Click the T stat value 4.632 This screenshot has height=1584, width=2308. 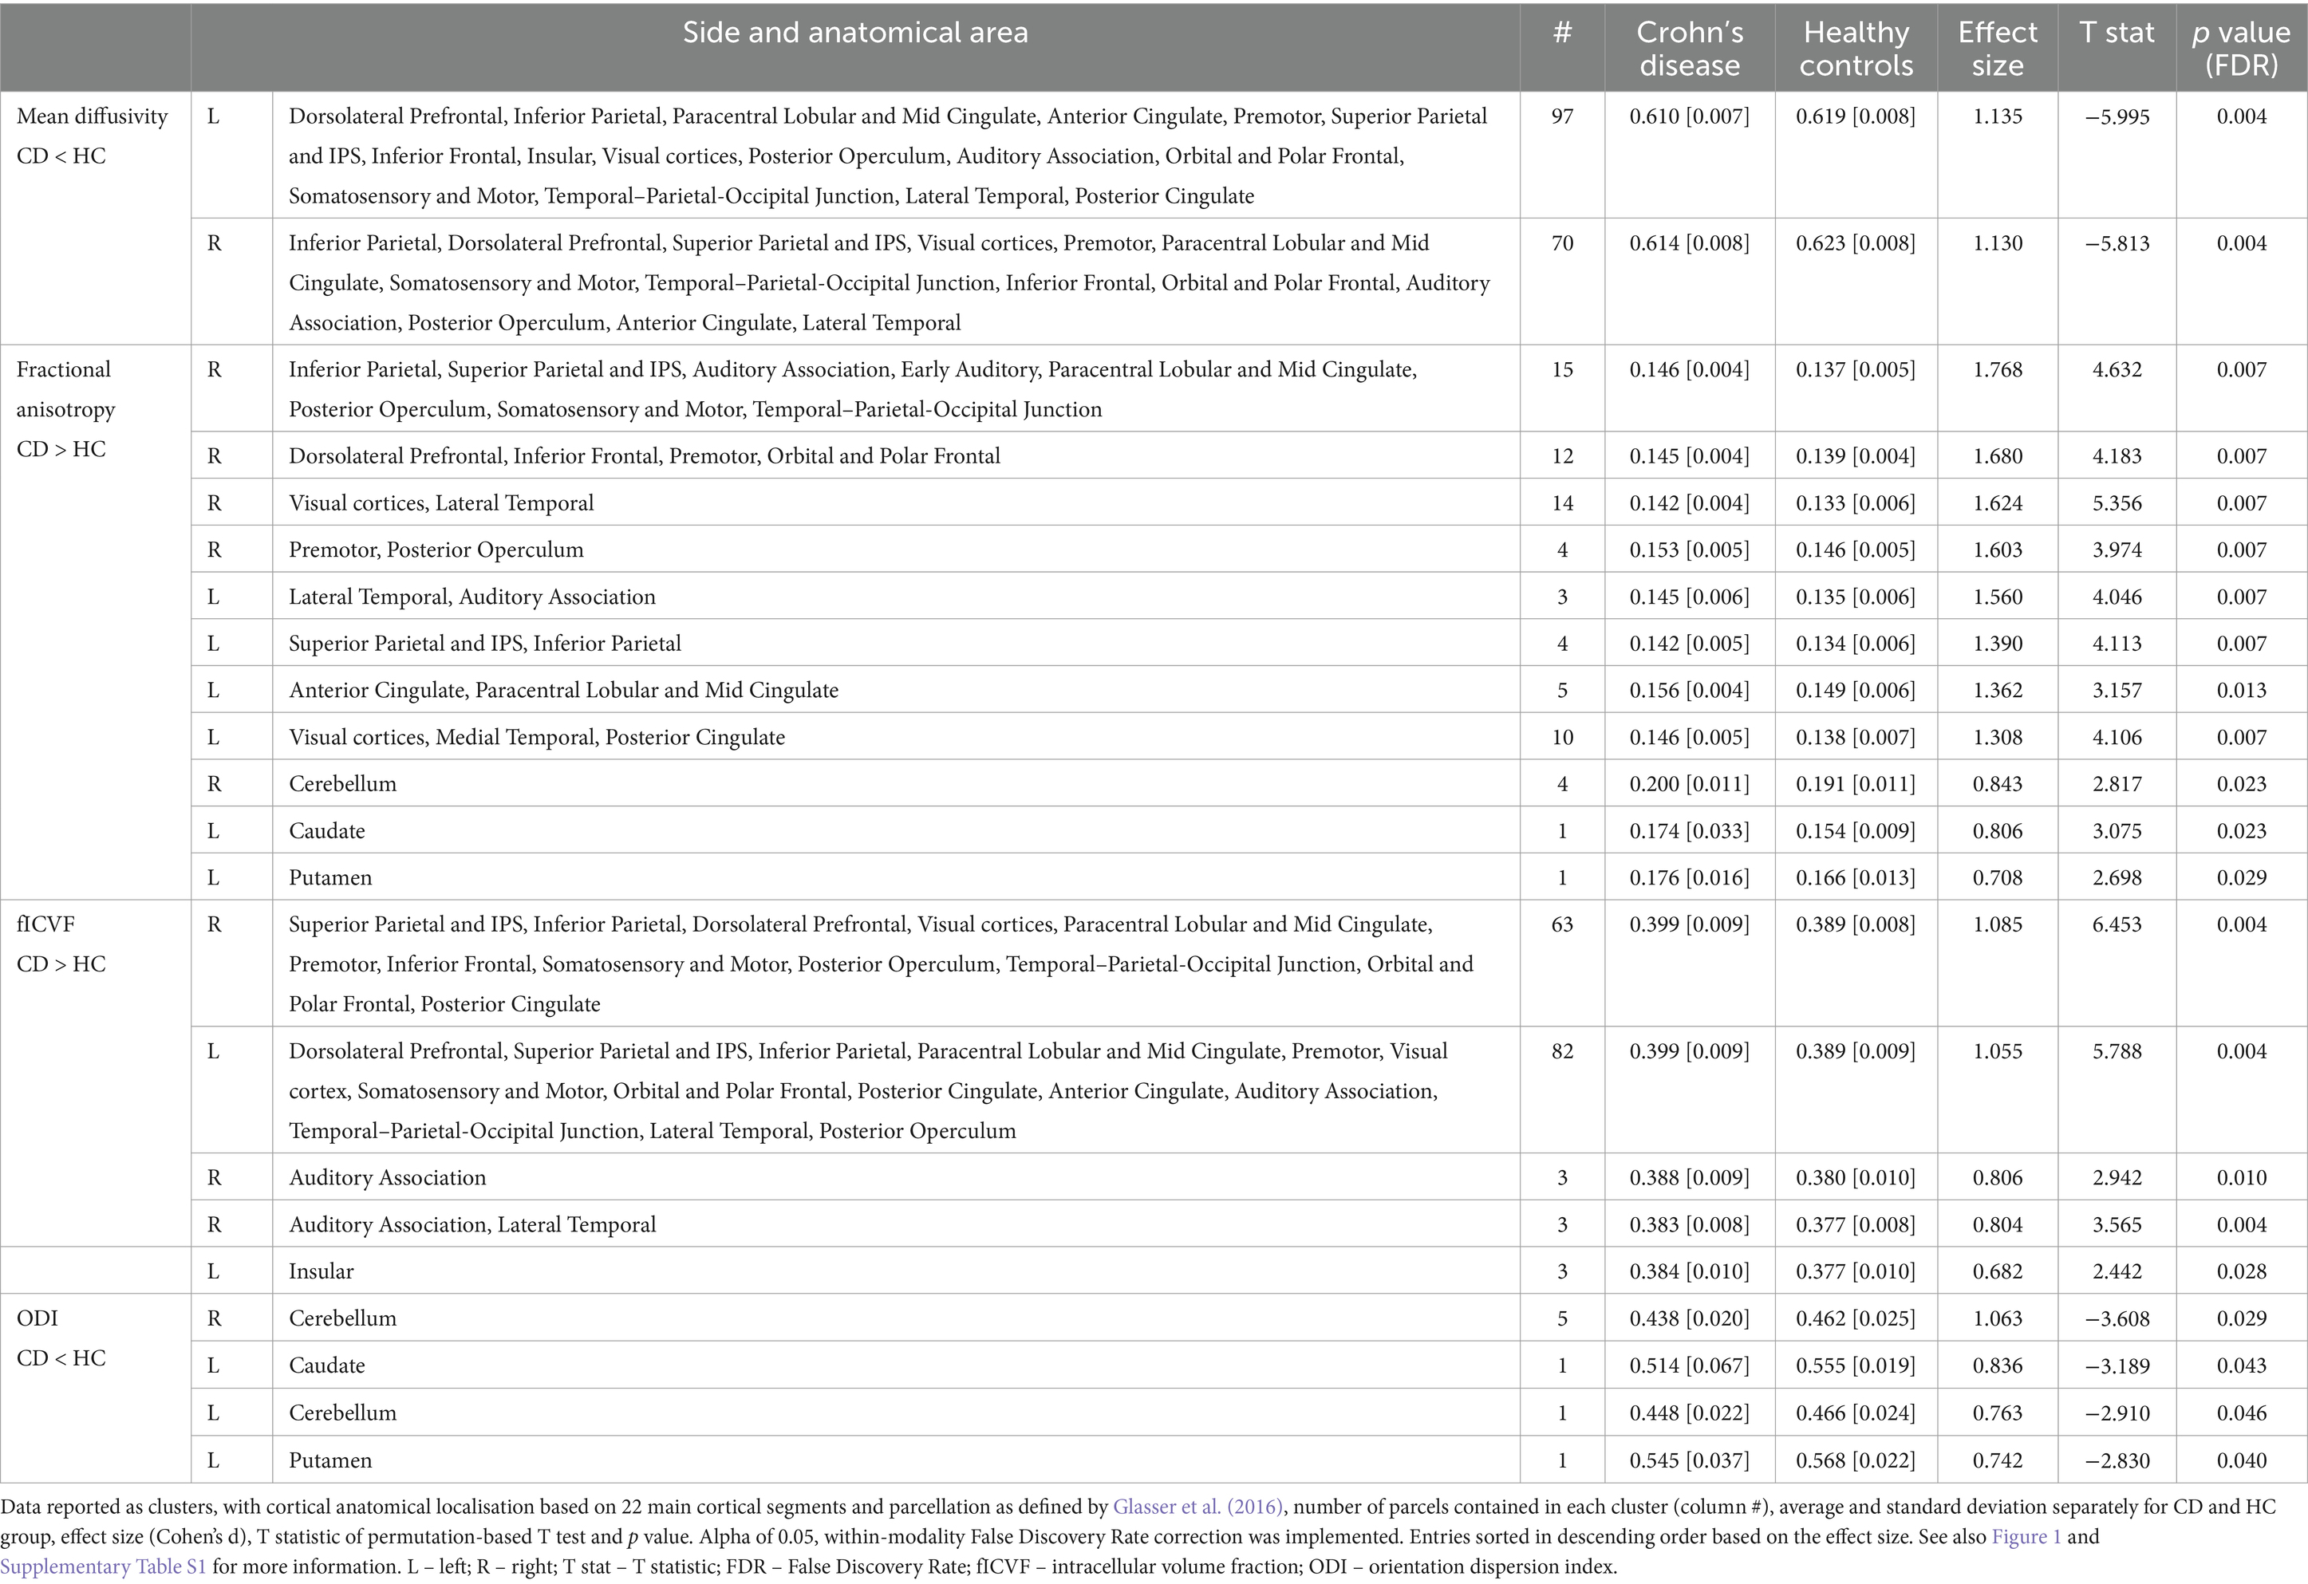(2117, 369)
